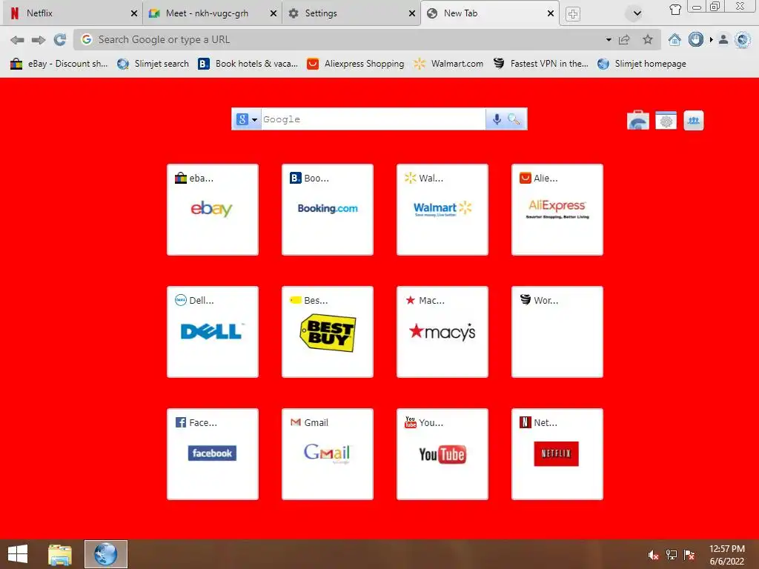Open the Slimjet main menu icon
Screen dimensions: 759x569
click(x=743, y=40)
